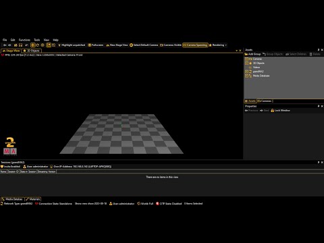Click Select Children in Assets panel

pos(296,54)
